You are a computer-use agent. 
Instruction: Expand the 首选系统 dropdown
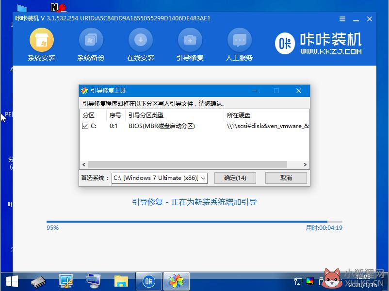click(203, 178)
